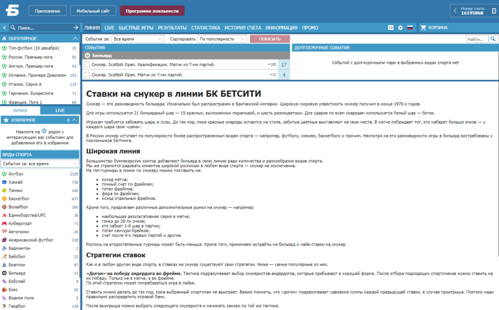
Task: Click the account number 16195868
Action: pyautogui.click(x=472, y=13)
